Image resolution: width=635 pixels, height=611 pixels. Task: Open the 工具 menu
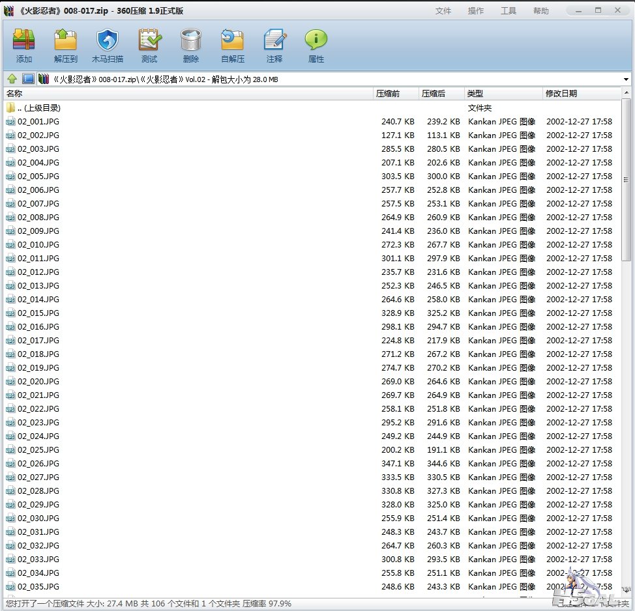click(509, 11)
